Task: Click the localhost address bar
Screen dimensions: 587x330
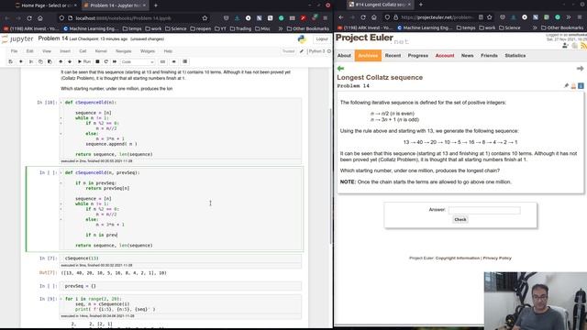Action: (135, 18)
